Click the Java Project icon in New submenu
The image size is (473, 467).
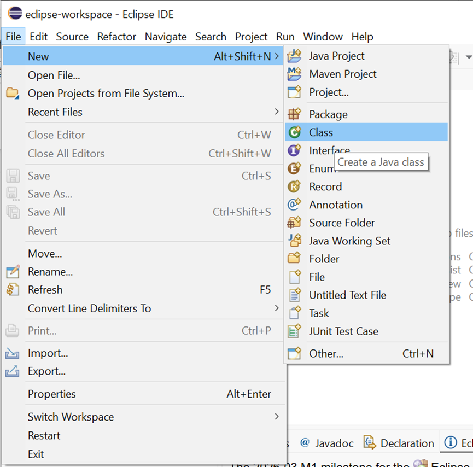[294, 56]
